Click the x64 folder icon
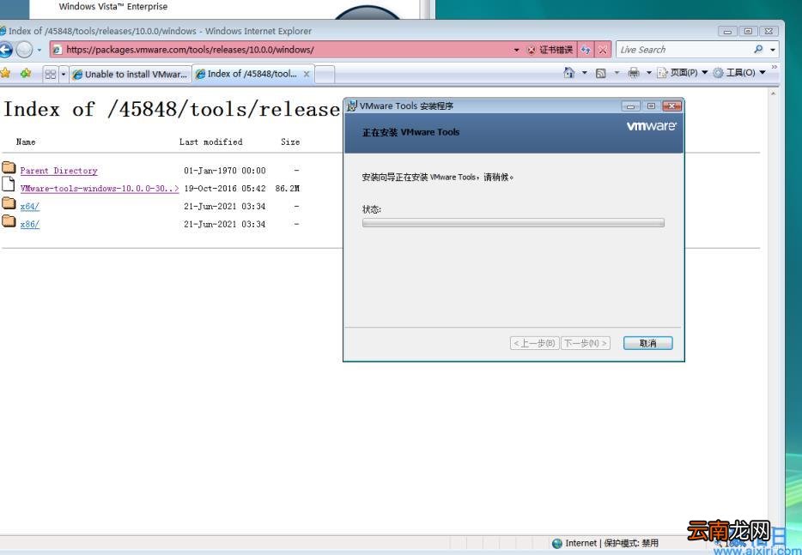802x555 pixels. coord(9,203)
